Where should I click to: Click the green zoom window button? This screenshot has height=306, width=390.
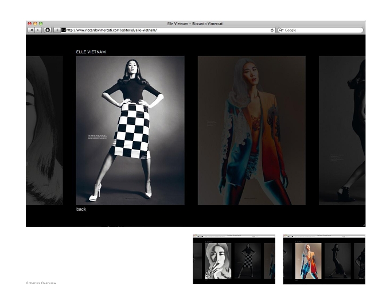(x=41, y=23)
